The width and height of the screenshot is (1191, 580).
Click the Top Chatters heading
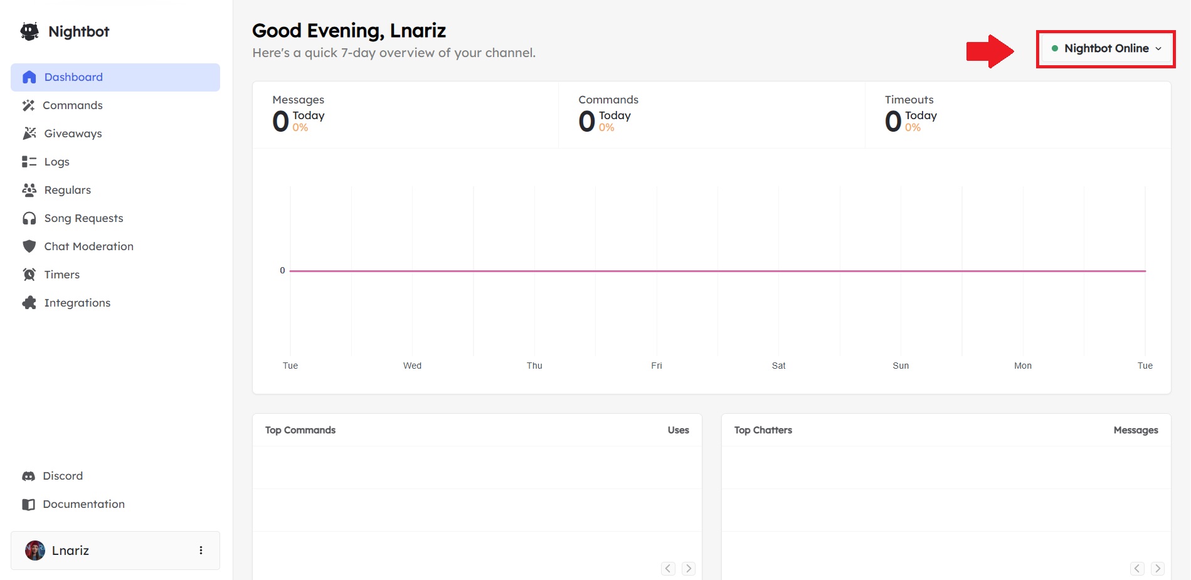763,430
